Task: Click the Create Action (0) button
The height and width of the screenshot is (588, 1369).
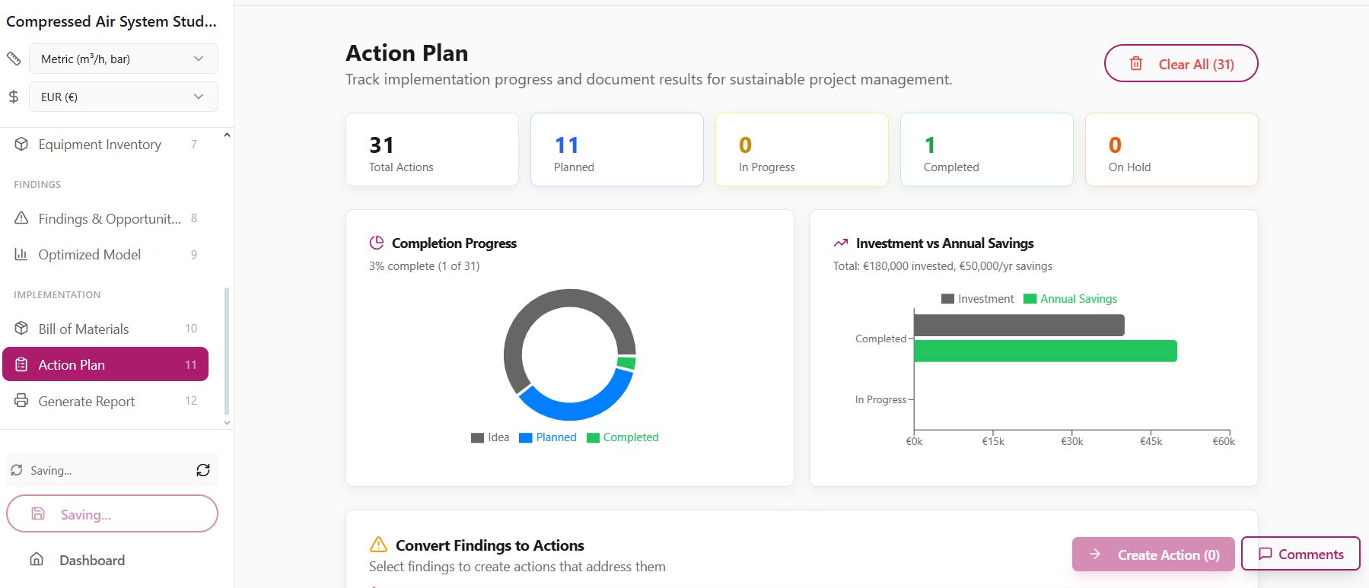Action: [1153, 555]
